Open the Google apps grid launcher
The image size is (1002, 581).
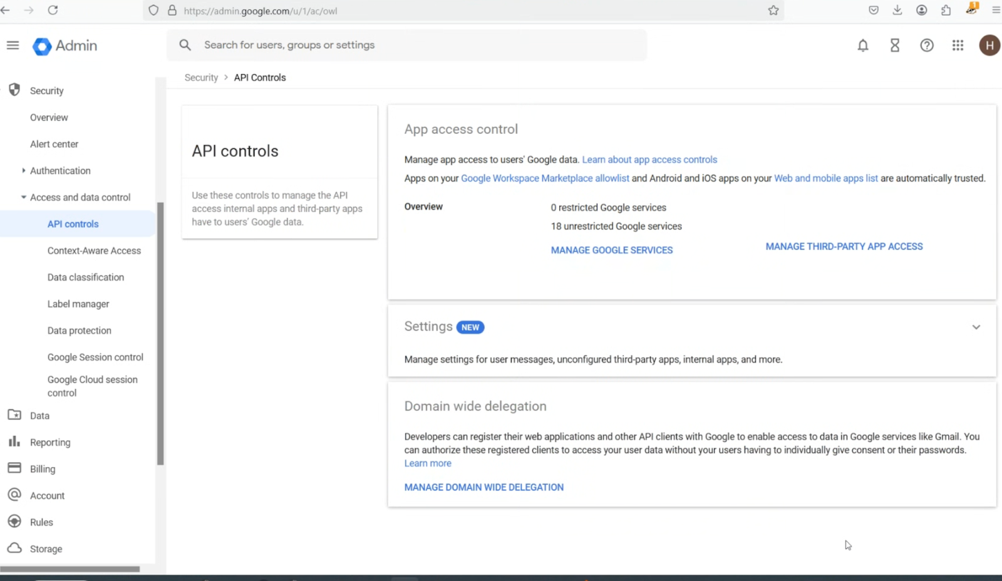click(958, 45)
